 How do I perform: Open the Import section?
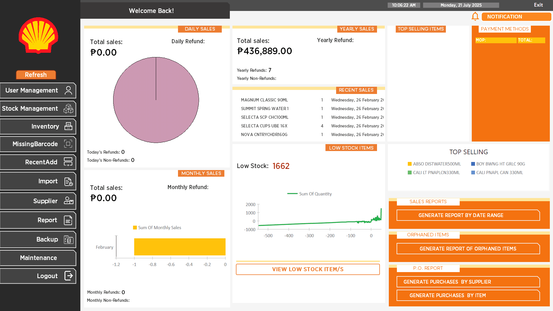(x=38, y=181)
